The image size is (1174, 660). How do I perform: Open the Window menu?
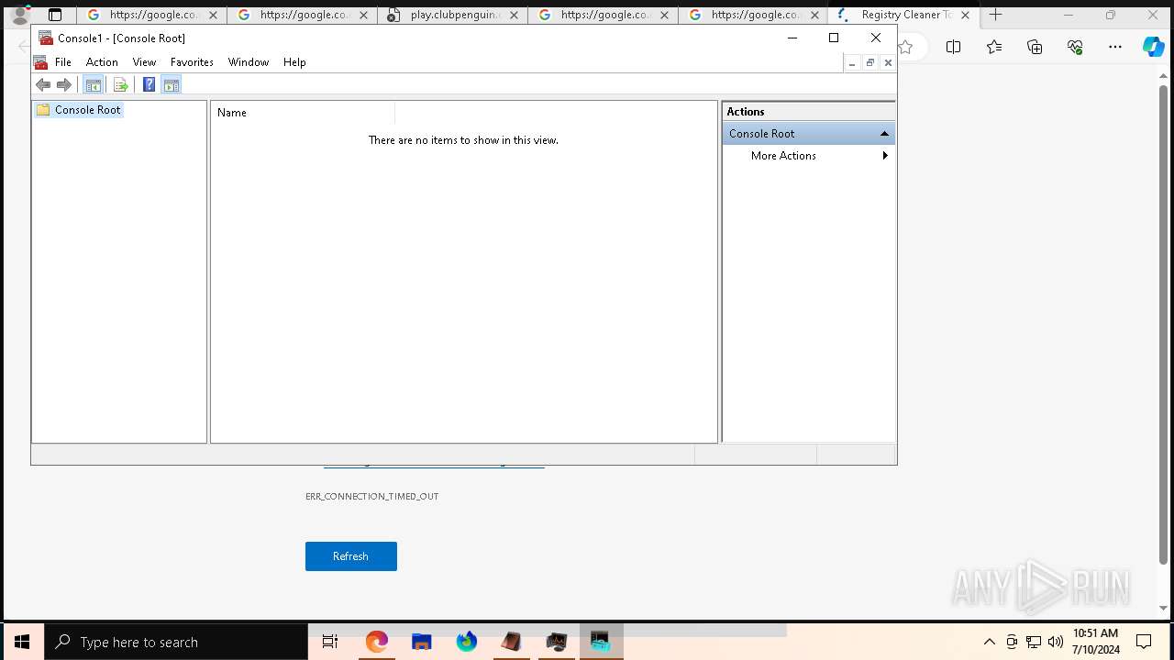coord(249,62)
